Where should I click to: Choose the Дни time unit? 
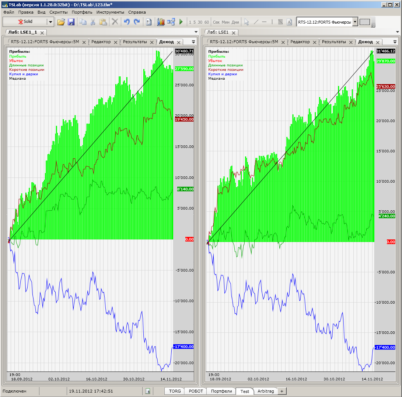click(x=235, y=23)
